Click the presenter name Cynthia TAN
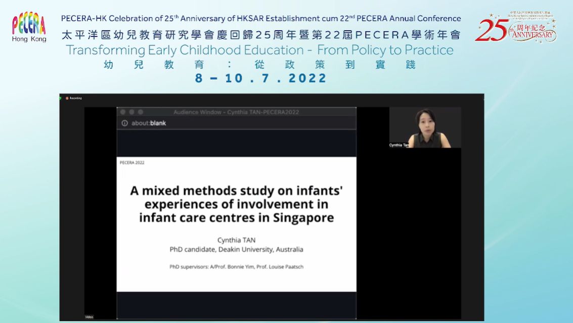Image resolution: width=573 pixels, height=323 pixels. tap(236, 241)
